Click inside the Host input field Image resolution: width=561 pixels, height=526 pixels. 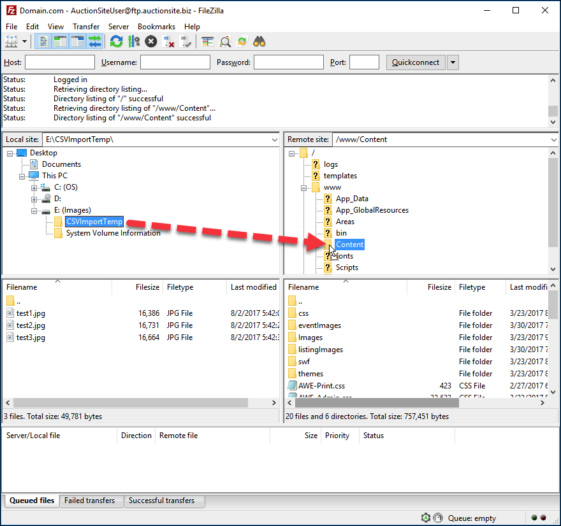coord(59,62)
